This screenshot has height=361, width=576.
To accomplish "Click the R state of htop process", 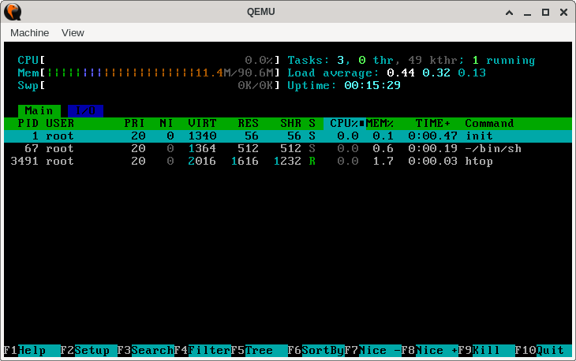I will coord(312,162).
